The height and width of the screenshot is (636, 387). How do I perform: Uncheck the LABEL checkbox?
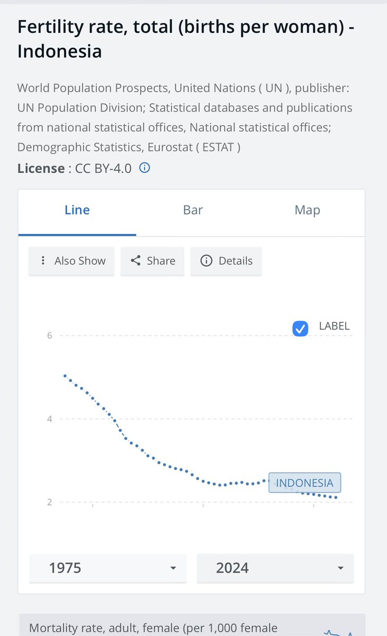pos(300,329)
